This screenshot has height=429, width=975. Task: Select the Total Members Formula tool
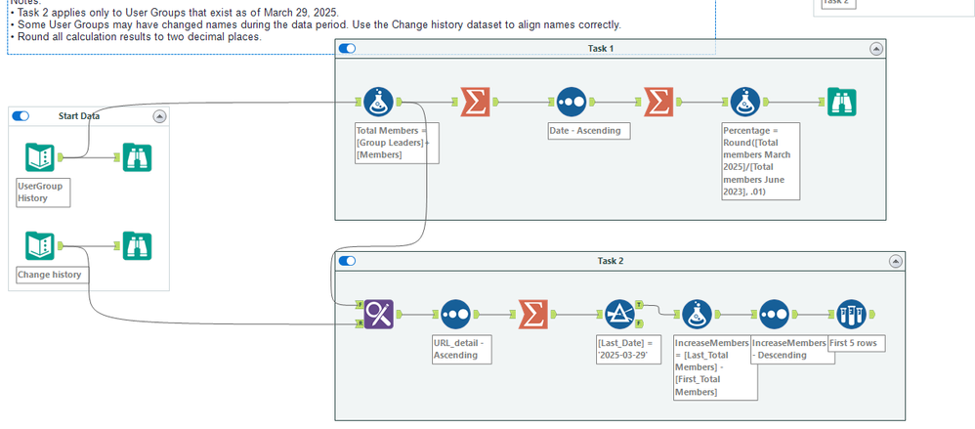click(378, 102)
